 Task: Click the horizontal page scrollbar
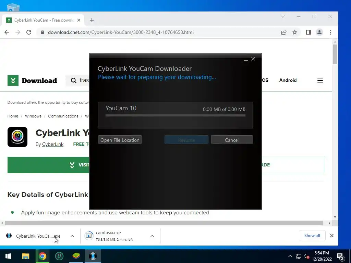pos(164,223)
